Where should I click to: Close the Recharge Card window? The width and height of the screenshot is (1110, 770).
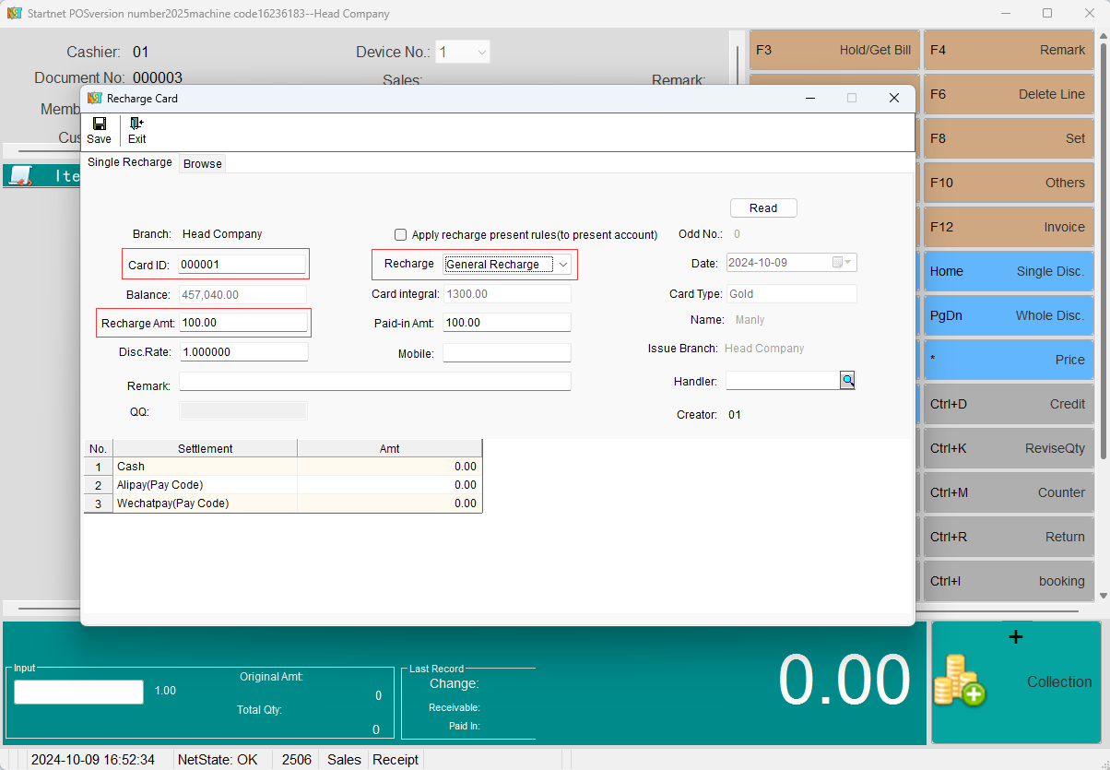click(893, 98)
